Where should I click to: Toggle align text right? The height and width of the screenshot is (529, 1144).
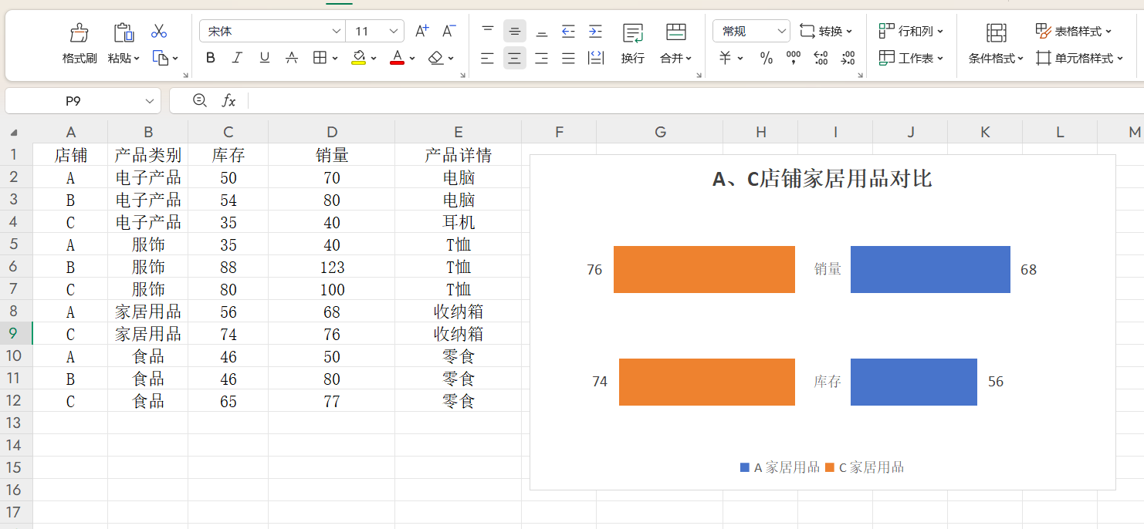[x=542, y=58]
